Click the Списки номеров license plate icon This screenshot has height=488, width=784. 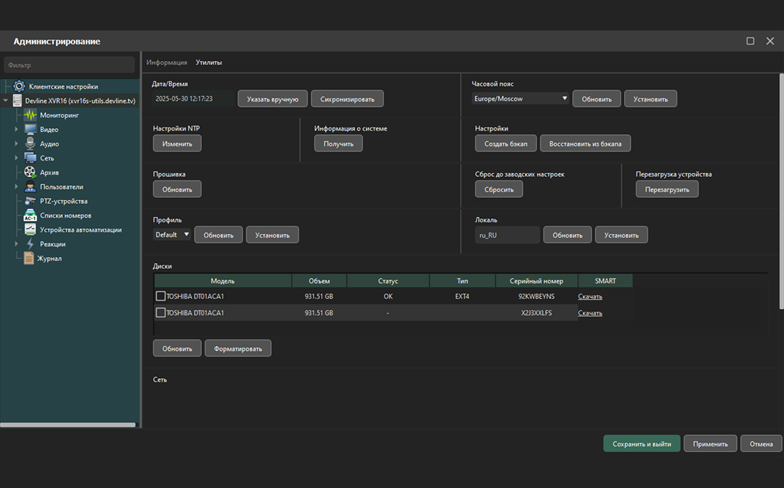tap(30, 216)
